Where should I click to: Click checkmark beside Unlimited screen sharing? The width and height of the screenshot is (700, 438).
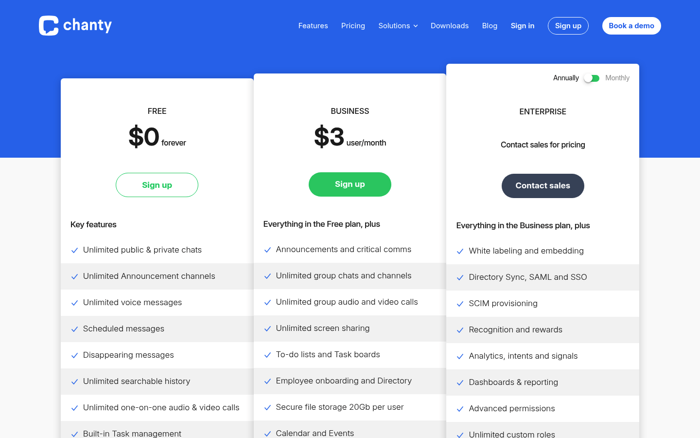pyautogui.click(x=267, y=329)
